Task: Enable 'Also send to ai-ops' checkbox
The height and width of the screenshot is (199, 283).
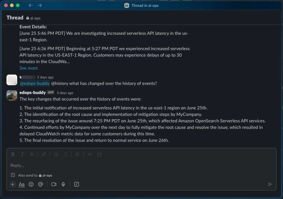Action: [x=13, y=175]
